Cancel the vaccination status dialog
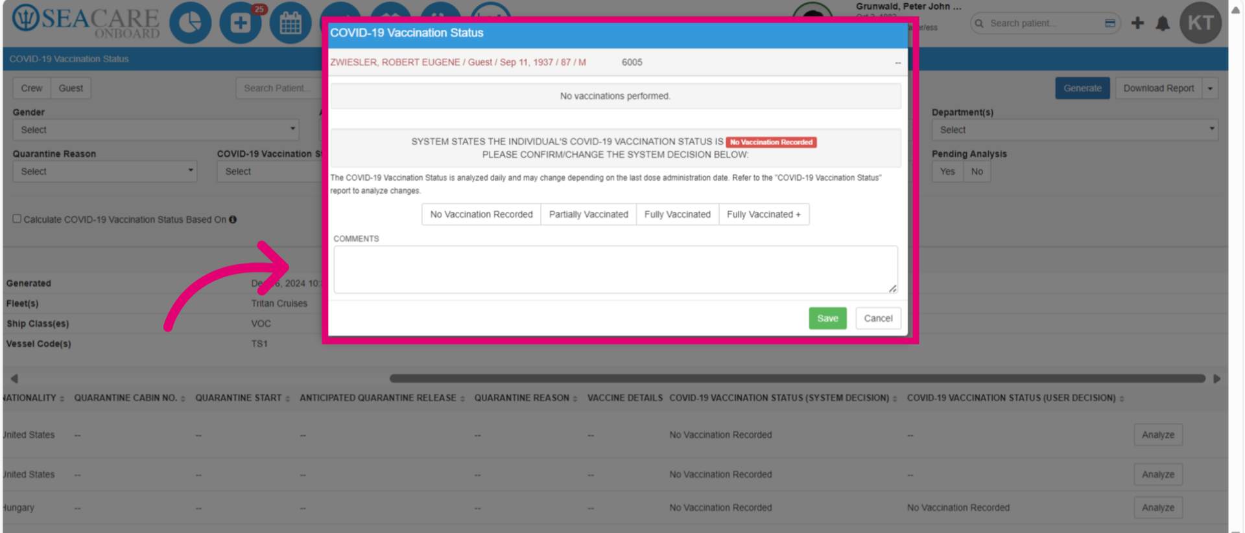1245x533 pixels. tap(878, 318)
